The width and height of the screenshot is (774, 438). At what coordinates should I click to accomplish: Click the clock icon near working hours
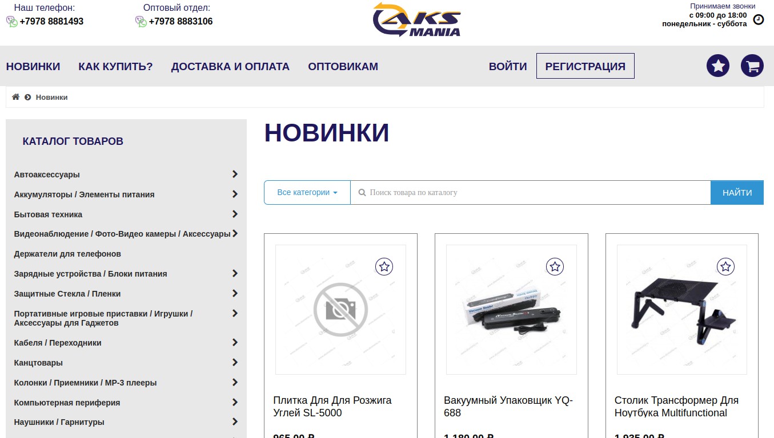(x=759, y=19)
